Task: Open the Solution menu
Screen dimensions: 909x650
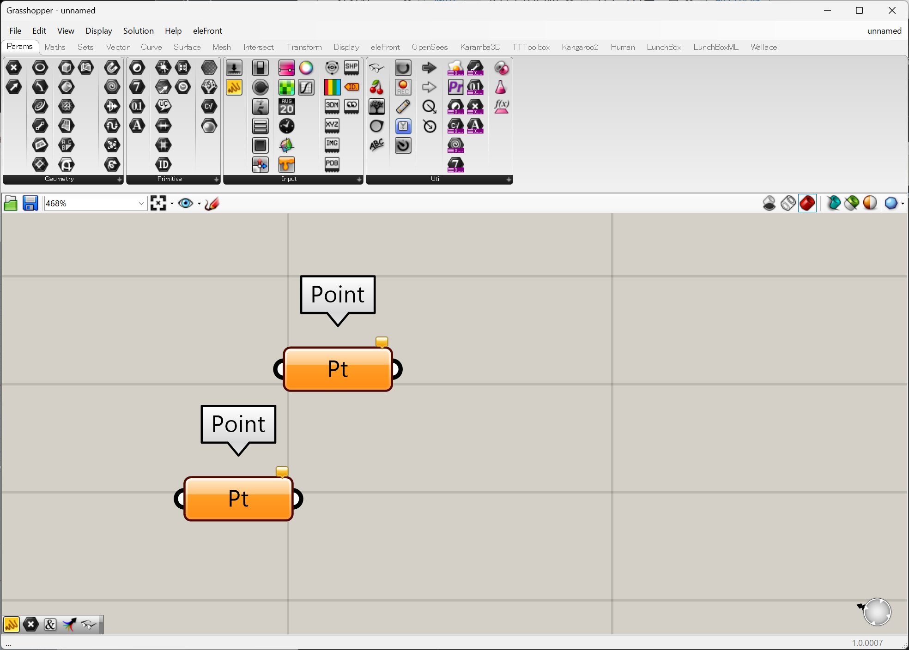Action: [x=138, y=31]
